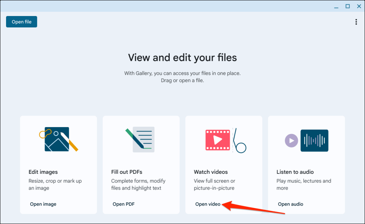Viewport: 365px width, 224px height.
Task: Click the Fill out PDFs heading
Action: [127, 172]
